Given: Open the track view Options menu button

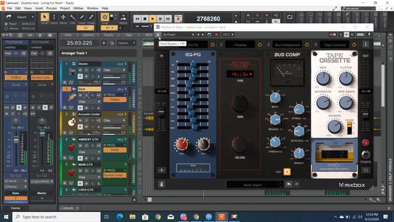Looking at the screenshot, I should click(x=90, y=35).
